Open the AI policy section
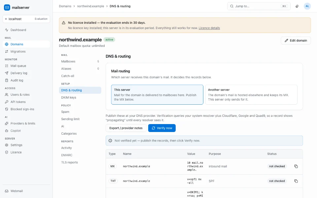317x198 pixels. tap(80, 126)
